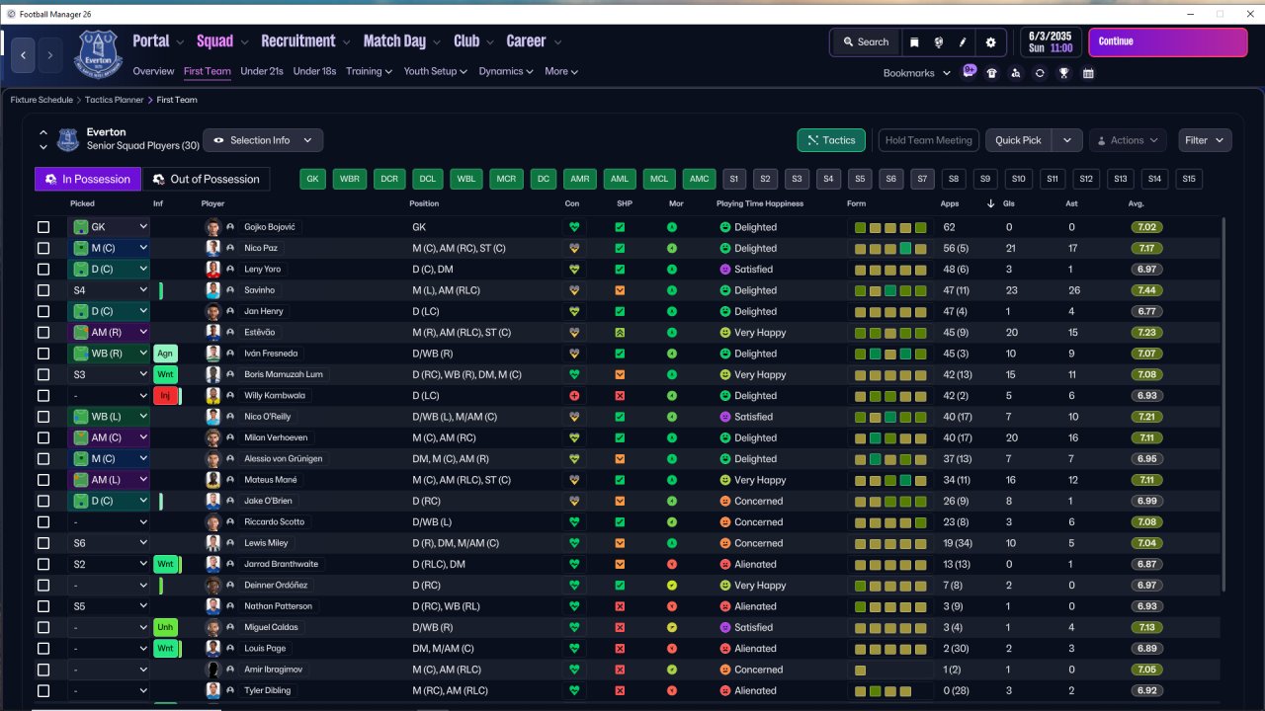Switch to the Under 21s tab
Screen dimensions: 1265x711
click(262, 71)
